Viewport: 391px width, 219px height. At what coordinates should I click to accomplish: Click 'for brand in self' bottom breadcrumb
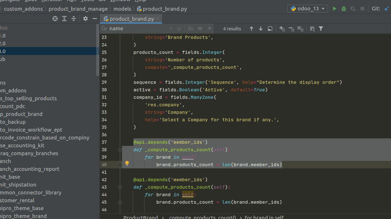tap(264, 217)
